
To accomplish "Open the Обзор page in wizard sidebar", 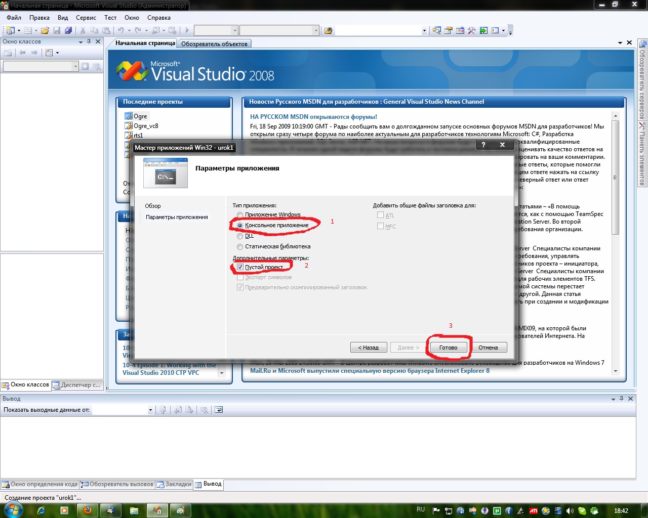I will (x=153, y=206).
